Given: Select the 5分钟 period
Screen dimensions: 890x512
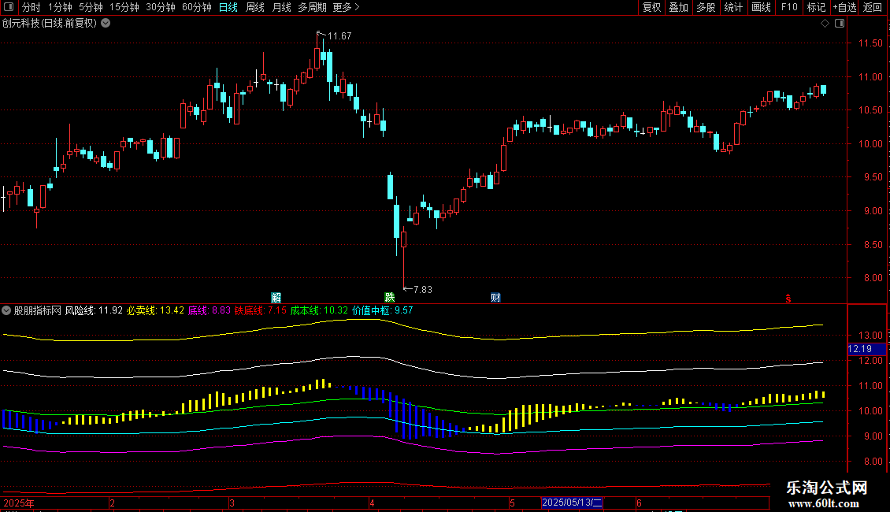Looking at the screenshot, I should pyautogui.click(x=91, y=7).
